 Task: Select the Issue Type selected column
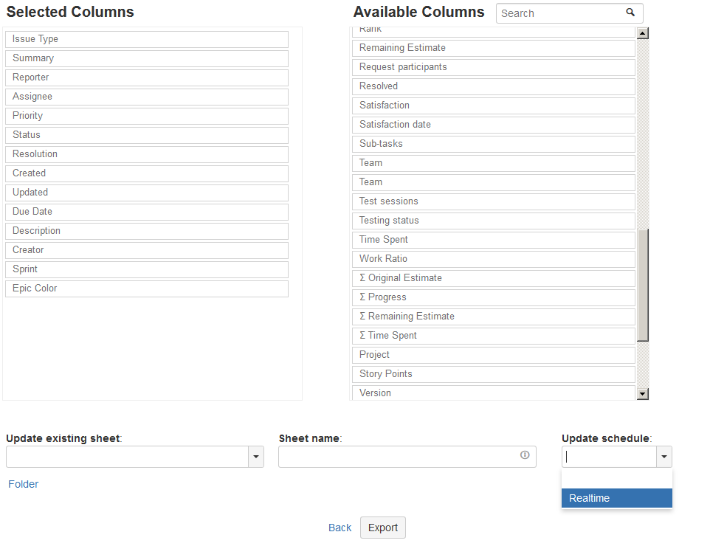[146, 39]
